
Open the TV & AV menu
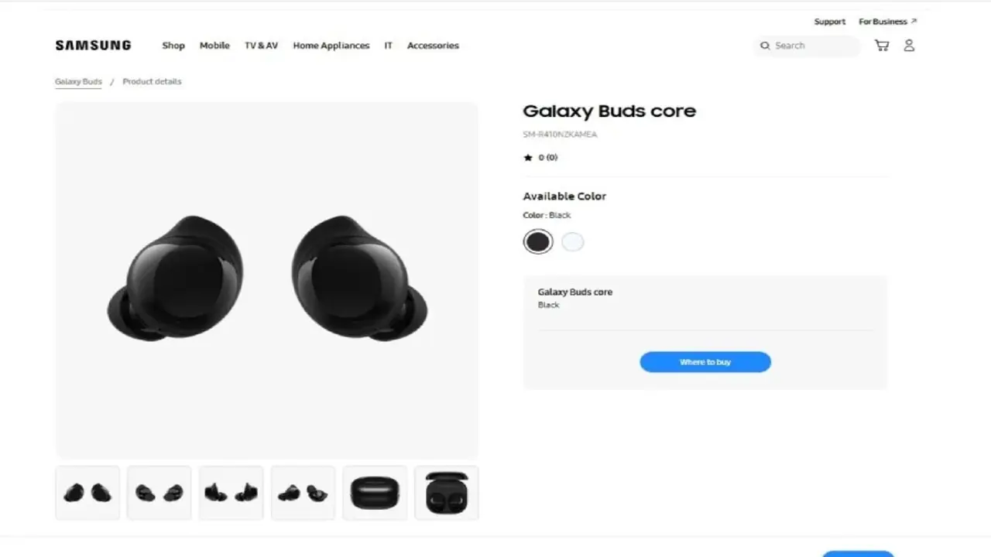tap(261, 46)
